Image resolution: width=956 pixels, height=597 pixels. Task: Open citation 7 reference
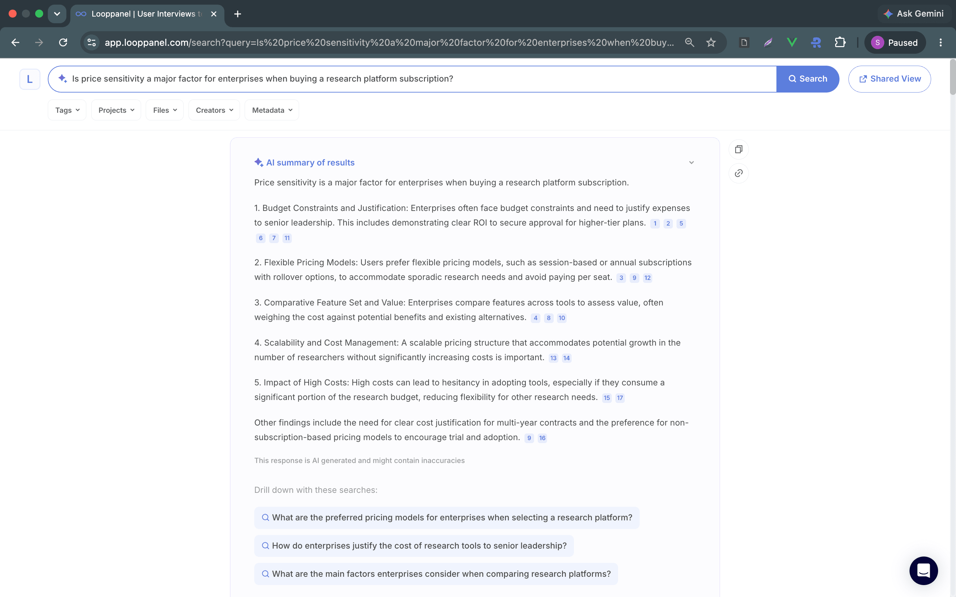pos(274,238)
